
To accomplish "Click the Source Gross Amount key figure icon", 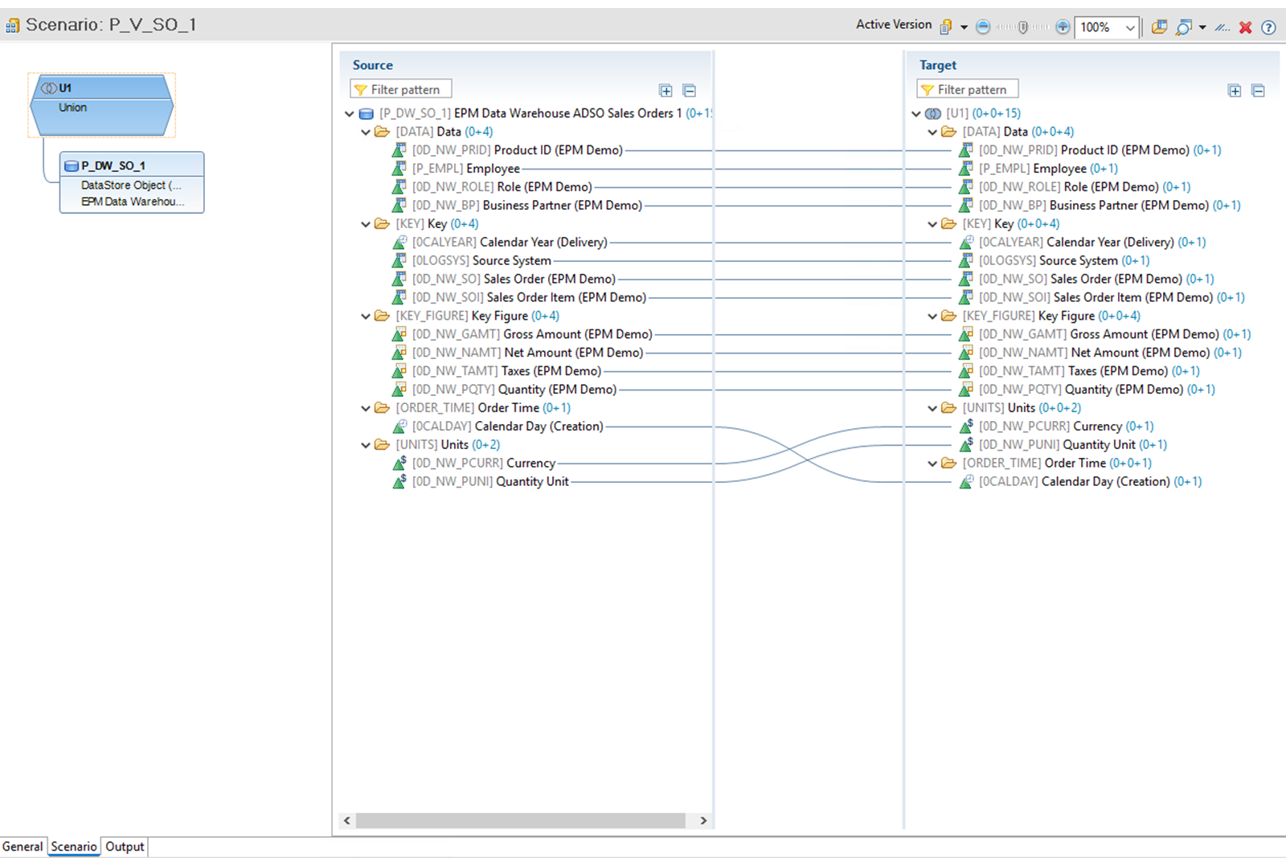I will pos(399,334).
